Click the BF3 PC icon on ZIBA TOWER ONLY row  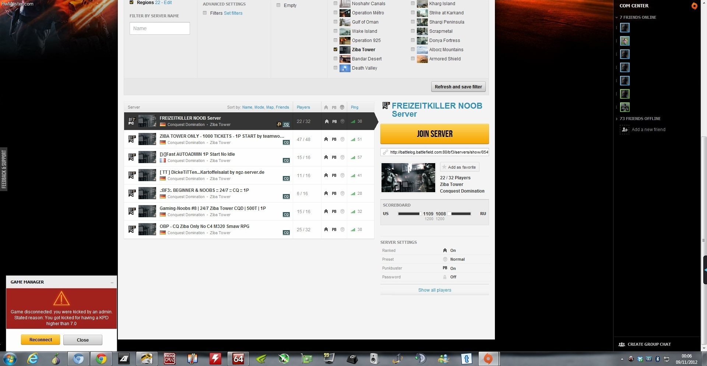tap(132, 139)
